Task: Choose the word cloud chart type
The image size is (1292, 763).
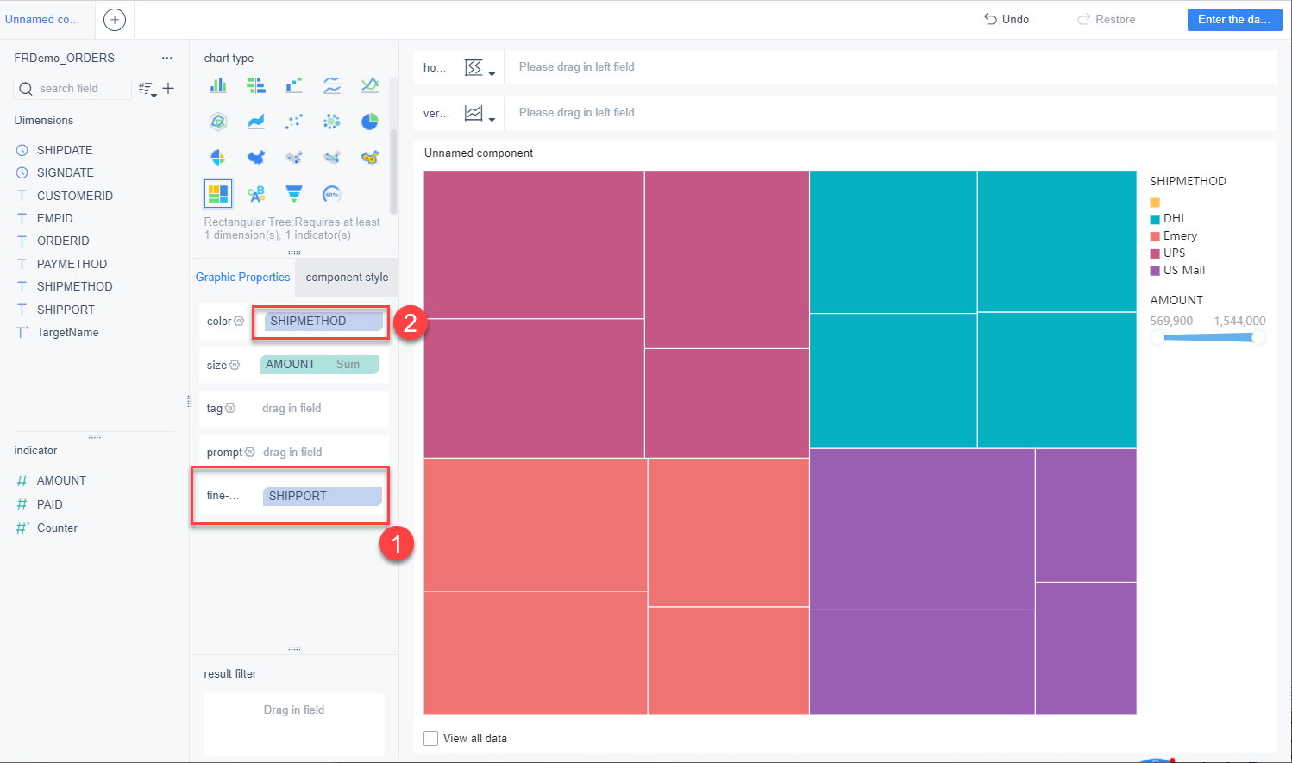Action: 256,193
